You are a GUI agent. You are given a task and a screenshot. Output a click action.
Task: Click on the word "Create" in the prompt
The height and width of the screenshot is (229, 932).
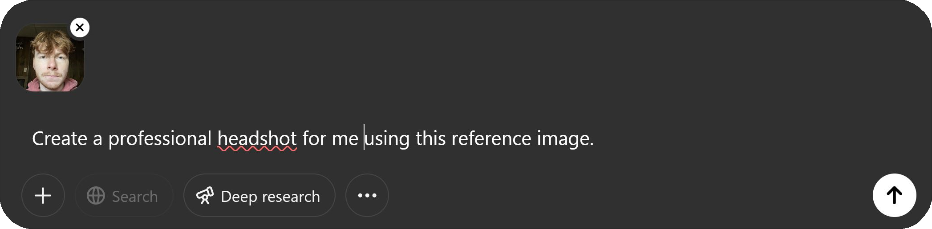pyautogui.click(x=59, y=139)
